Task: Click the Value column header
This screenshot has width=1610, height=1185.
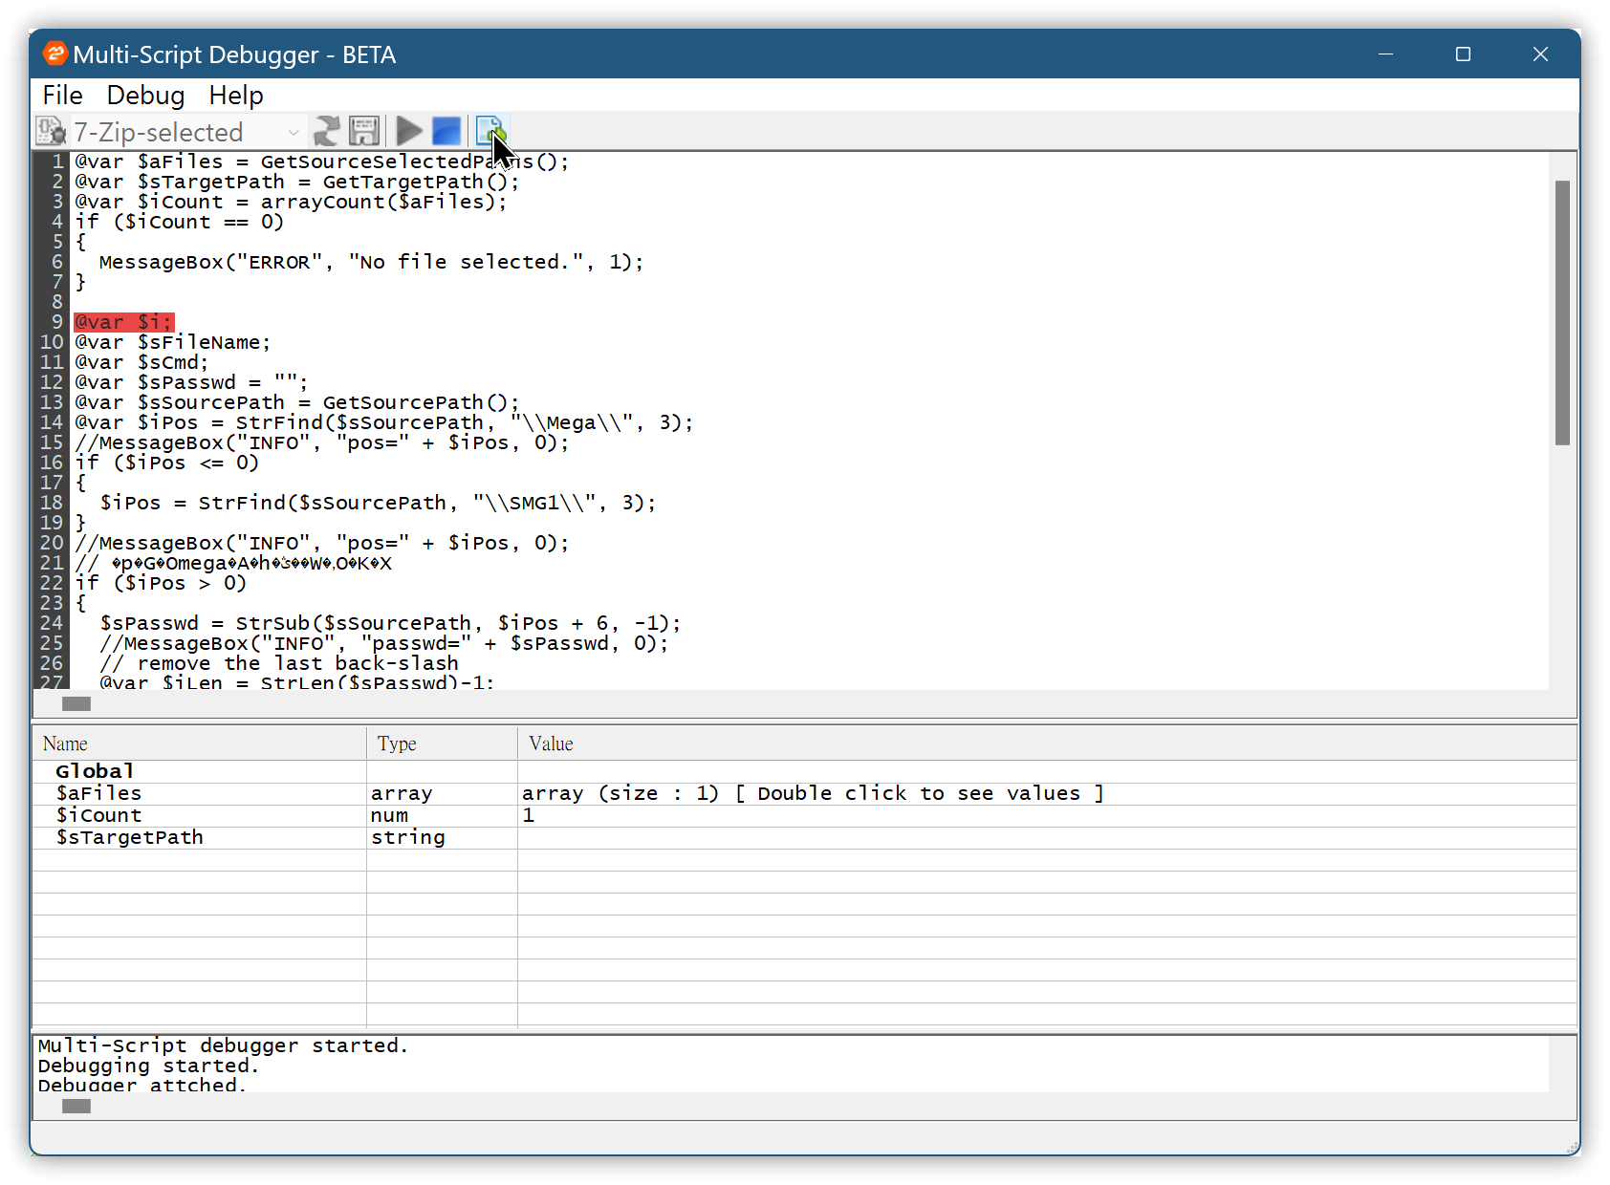Action: (1047, 743)
